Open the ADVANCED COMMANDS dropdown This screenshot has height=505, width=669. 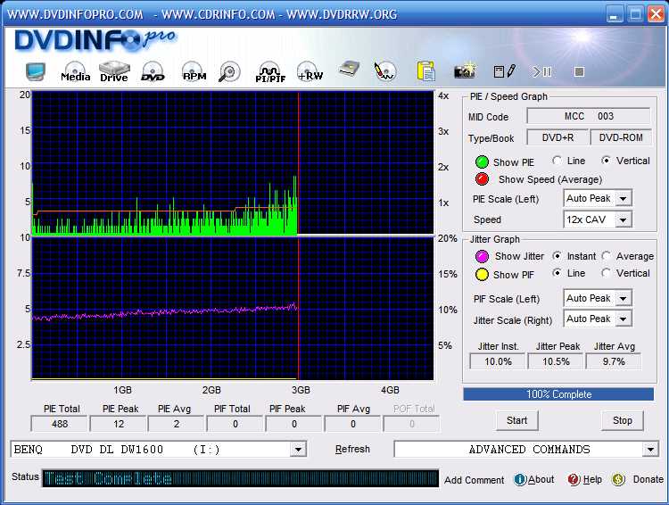[x=649, y=450]
